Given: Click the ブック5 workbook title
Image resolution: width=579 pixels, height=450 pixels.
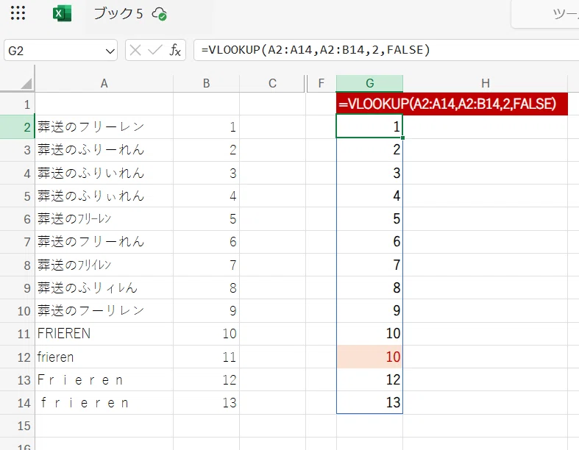Looking at the screenshot, I should tap(118, 14).
